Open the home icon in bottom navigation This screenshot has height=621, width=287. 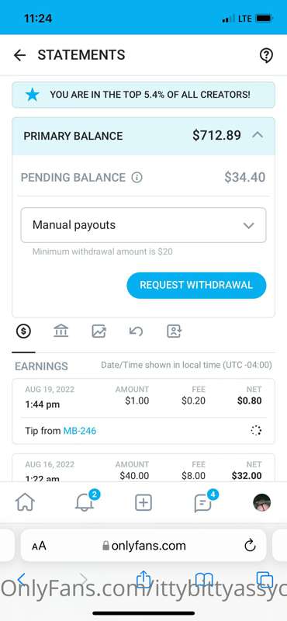[25, 502]
